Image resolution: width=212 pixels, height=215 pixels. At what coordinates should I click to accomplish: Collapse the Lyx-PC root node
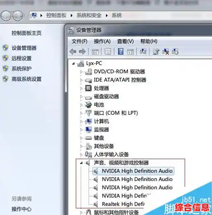(73, 64)
